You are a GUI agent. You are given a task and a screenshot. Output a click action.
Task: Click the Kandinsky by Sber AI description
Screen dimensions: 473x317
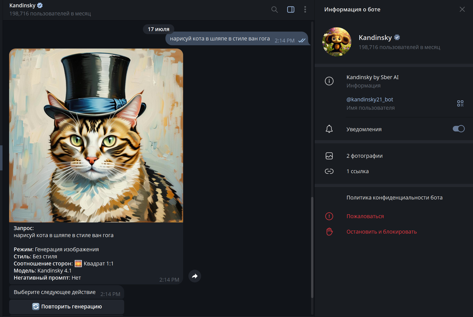(372, 77)
